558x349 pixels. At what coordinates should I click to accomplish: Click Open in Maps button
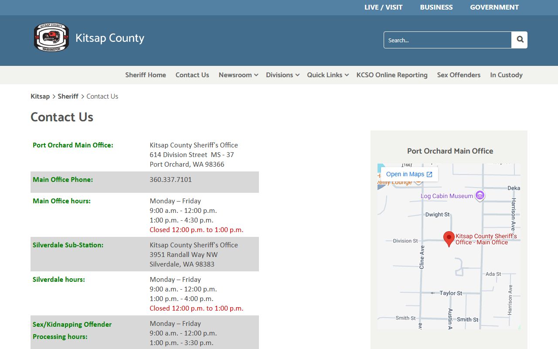tap(409, 174)
